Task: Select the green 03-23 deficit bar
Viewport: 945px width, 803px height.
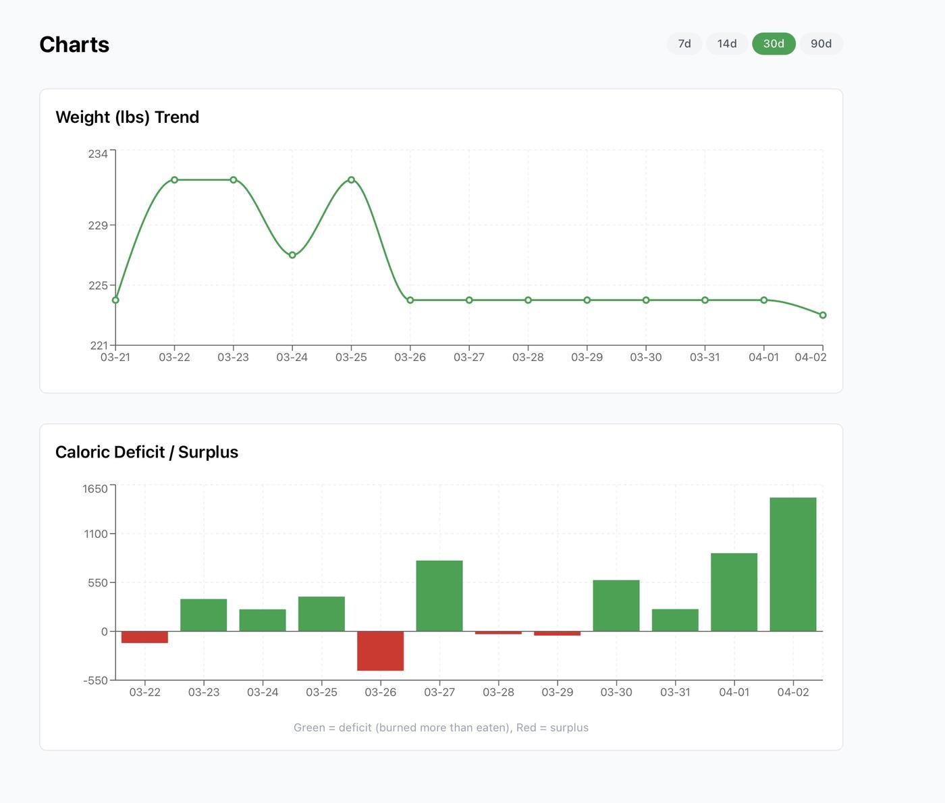Action: click(204, 615)
